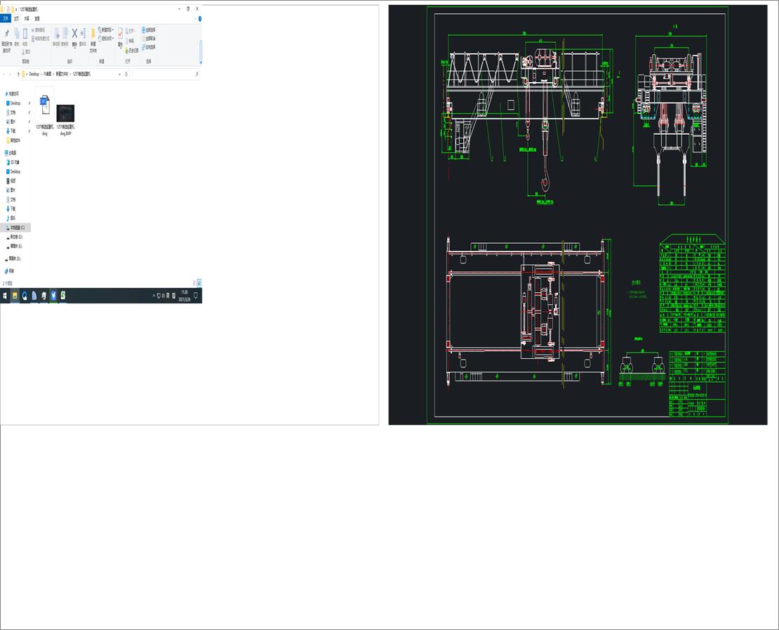Open the address bar history dropdown
This screenshot has width=779, height=630.
click(x=120, y=74)
